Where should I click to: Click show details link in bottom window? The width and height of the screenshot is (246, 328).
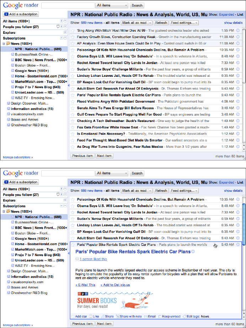(234, 191)
